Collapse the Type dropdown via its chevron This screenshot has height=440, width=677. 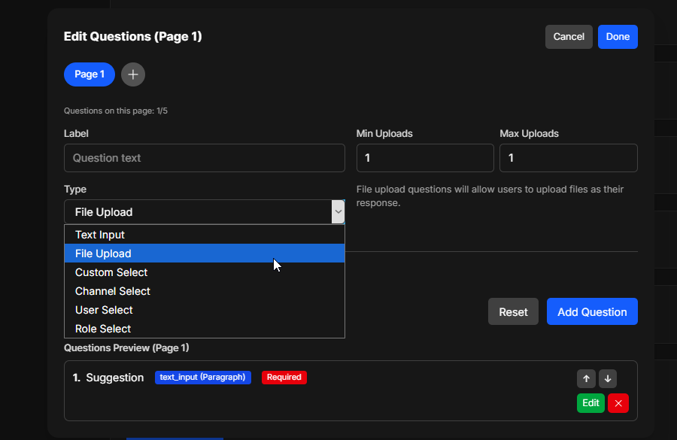[x=338, y=212]
